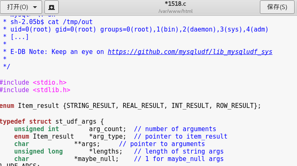Click the /var/www/html path subtitle
The image size is (297, 166).
click(176, 11)
